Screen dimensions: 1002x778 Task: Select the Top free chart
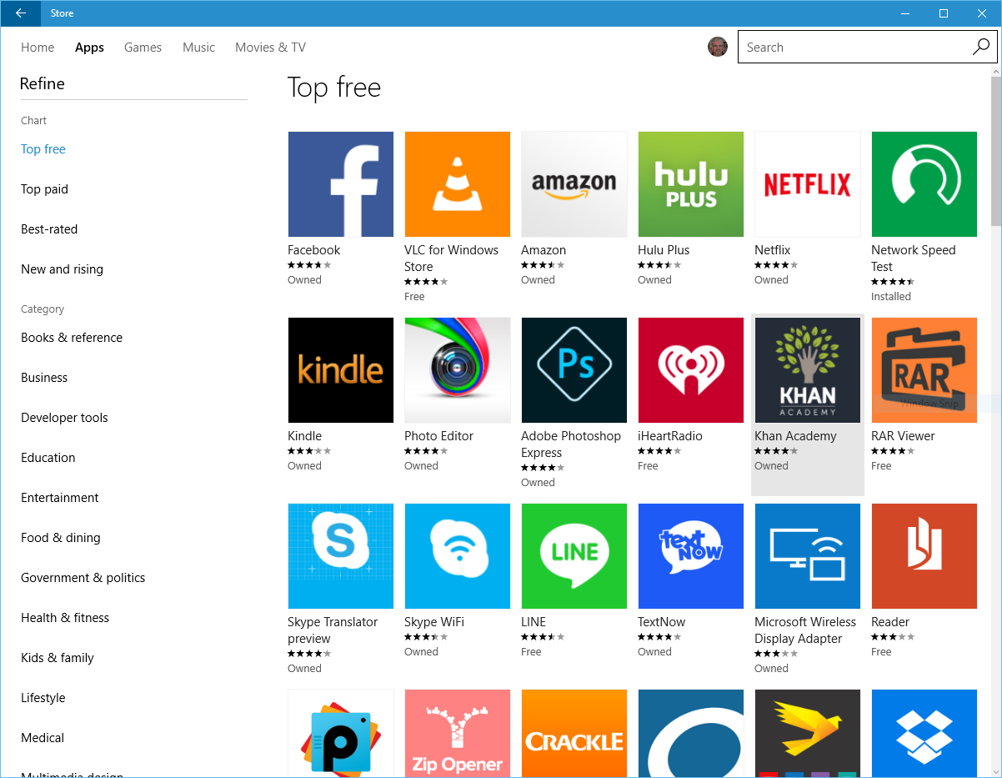click(x=43, y=149)
